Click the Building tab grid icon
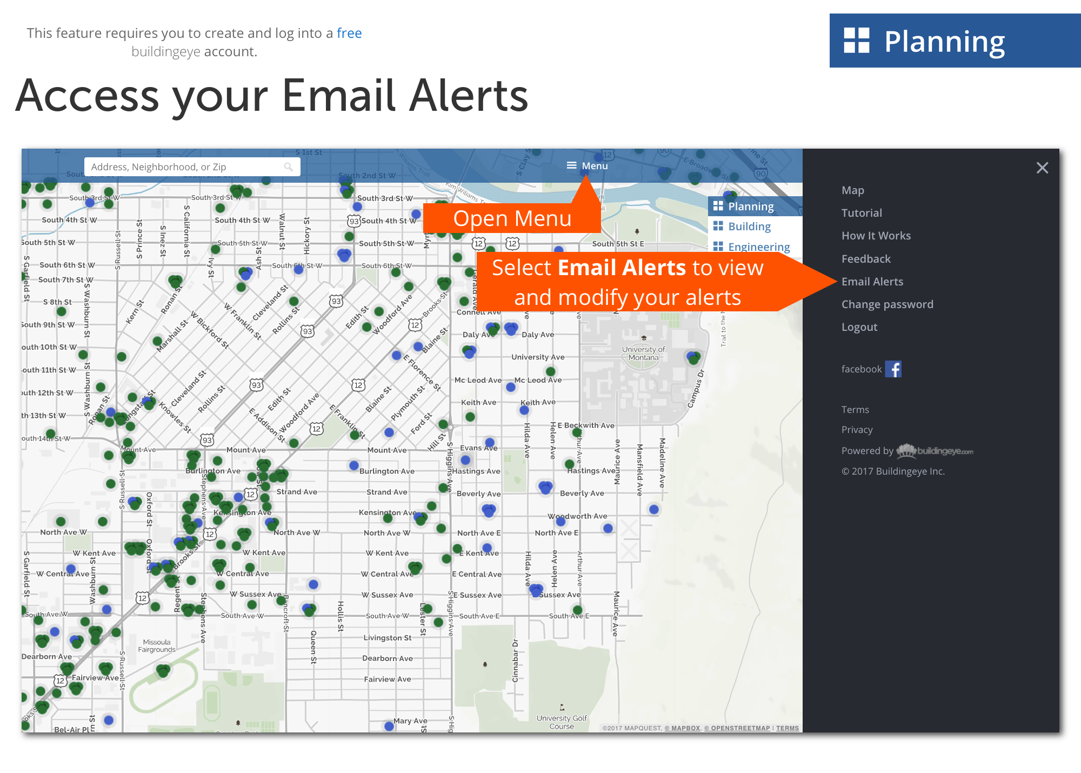This screenshot has height=773, width=1081. coord(718,226)
